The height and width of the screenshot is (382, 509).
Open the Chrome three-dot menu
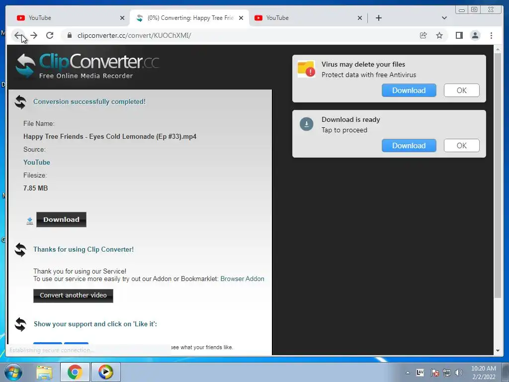492,35
